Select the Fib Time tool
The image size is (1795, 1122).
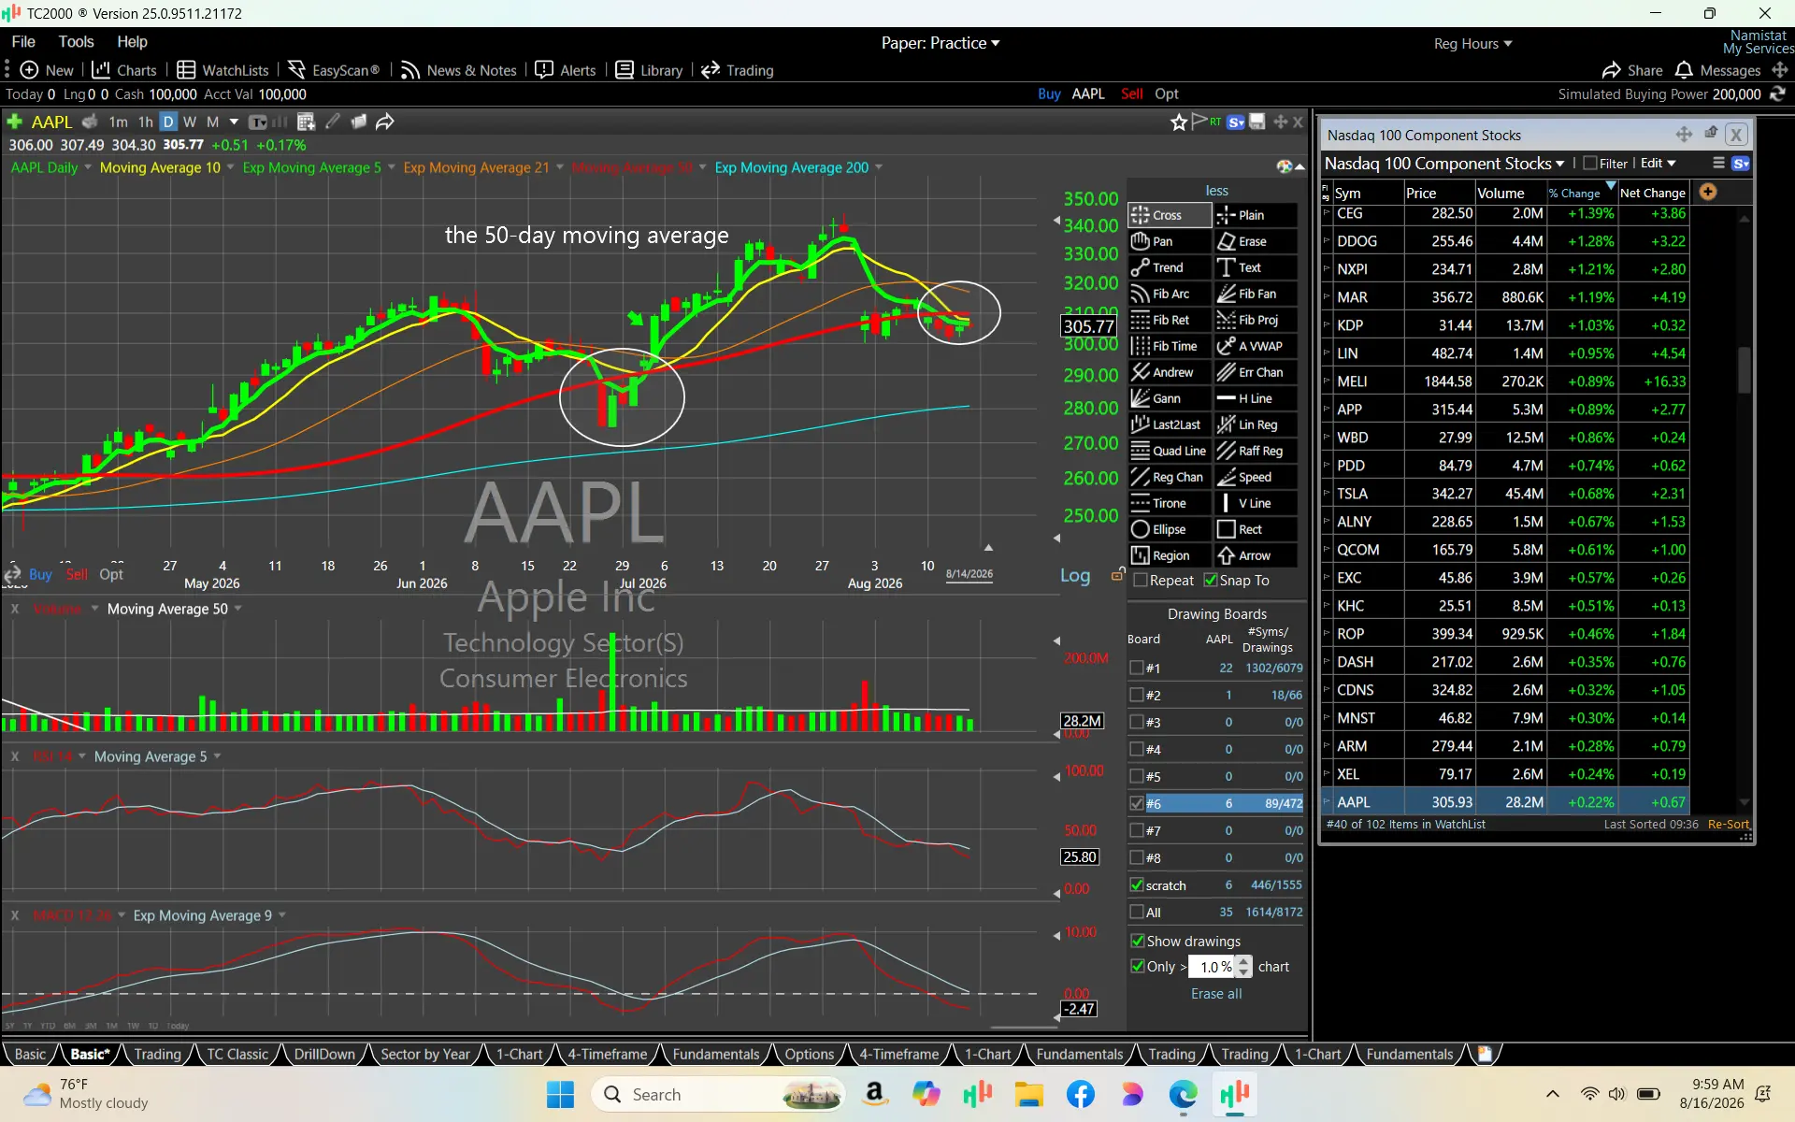point(1170,346)
